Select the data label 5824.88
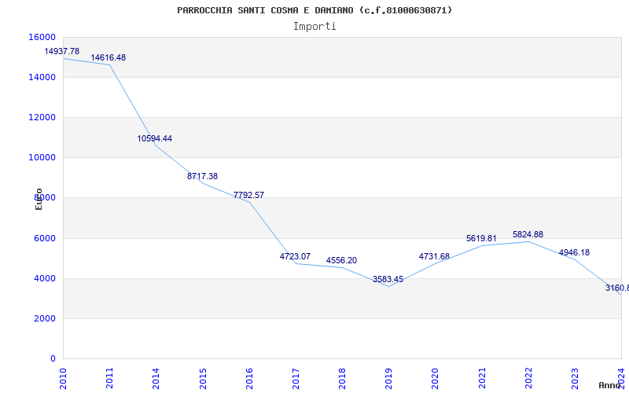Screen dimensions: 629x393 point(528,234)
